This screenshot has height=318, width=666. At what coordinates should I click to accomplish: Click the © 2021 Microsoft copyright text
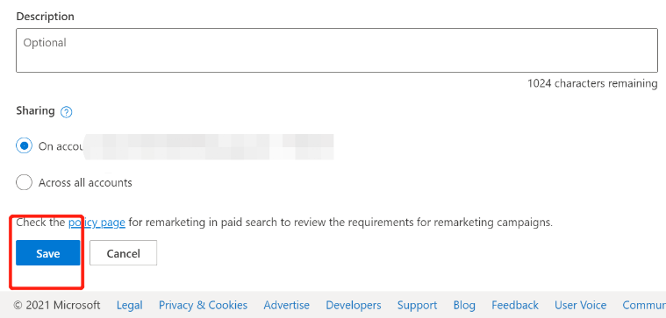(x=57, y=305)
